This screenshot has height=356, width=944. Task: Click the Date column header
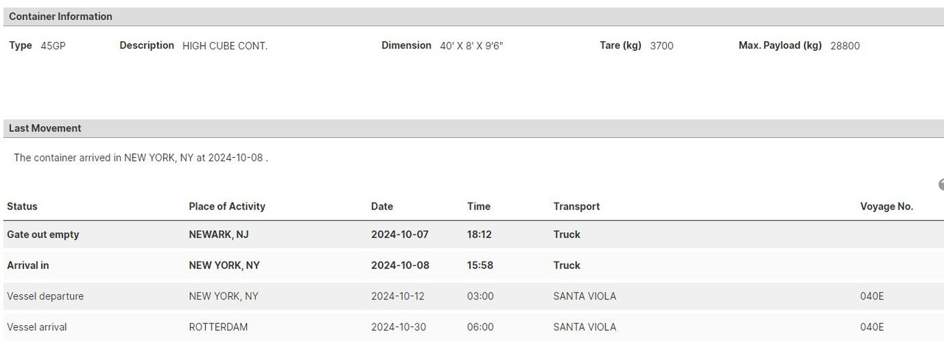tap(382, 206)
